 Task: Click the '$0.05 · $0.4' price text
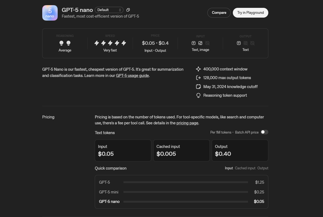point(155,43)
